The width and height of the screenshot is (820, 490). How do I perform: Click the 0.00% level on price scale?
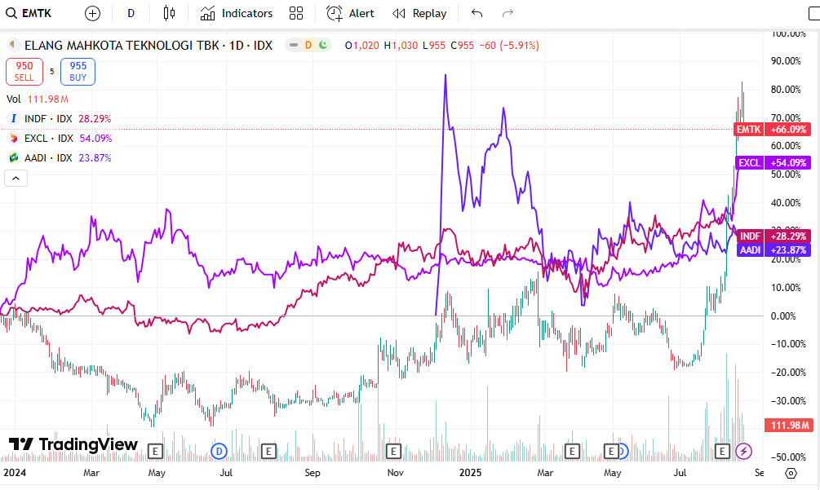pos(782,316)
